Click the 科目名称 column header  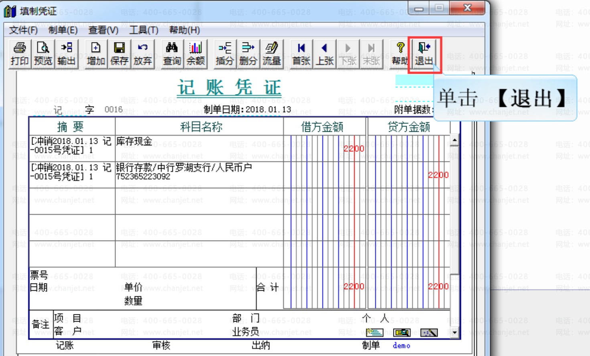click(x=199, y=127)
